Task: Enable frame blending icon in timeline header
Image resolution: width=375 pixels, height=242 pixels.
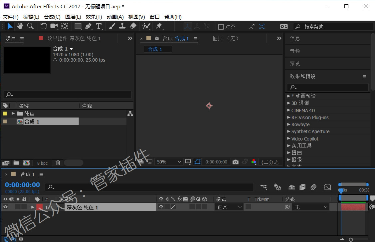Action: pyautogui.click(x=302, y=187)
